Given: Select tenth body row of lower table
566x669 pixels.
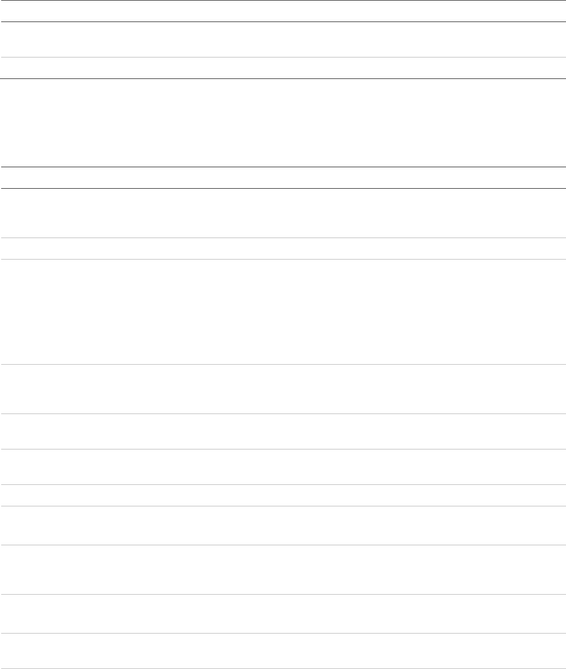Looking at the screenshot, I should pyautogui.click(x=283, y=613).
